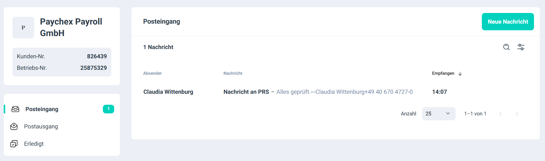Click the unread count badge on Posteingang
Screen dimensions: 545x161
108,109
